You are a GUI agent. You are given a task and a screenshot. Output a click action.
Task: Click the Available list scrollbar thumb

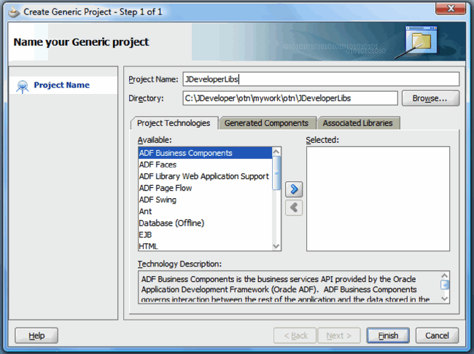276,173
